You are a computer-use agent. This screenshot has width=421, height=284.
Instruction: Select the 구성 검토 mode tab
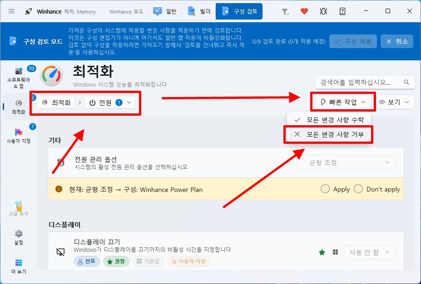[x=239, y=11]
